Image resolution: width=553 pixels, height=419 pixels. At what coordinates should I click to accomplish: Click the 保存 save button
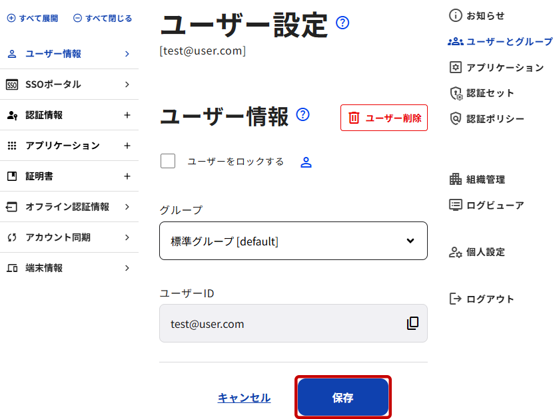[x=342, y=398]
